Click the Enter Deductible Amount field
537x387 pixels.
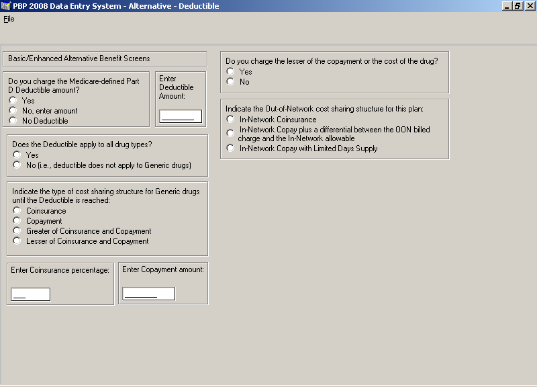pos(181,116)
